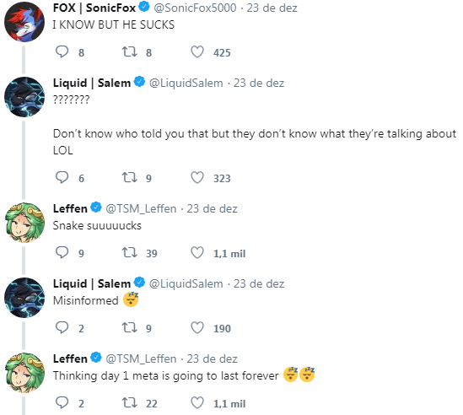Click "Leffen" name on the last tweet
Screen dimensions: 463x415
(x=70, y=358)
